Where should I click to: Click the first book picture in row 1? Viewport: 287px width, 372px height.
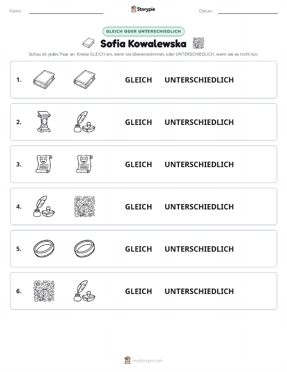point(44,80)
